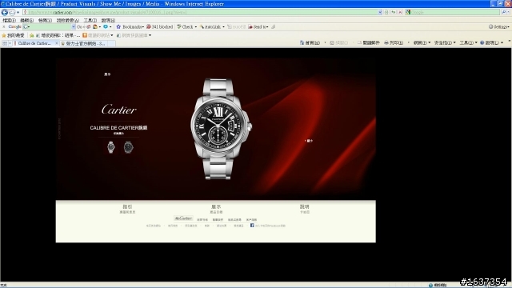Open the recent pages dropdown beside Forward
Viewport: 512px width, 288px height.
click(x=18, y=13)
